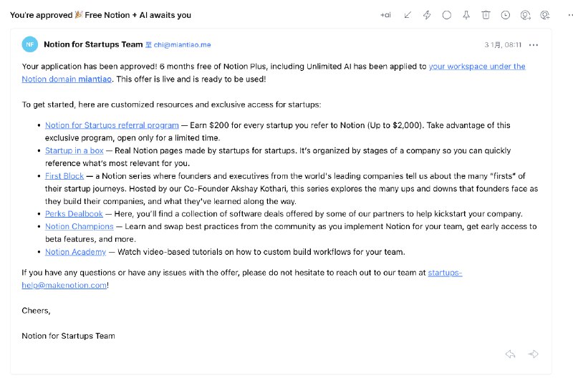
Task: Go to the Notion Champions link
Action: coord(80,227)
